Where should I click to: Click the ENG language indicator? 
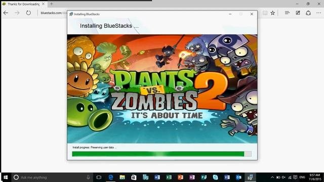(302, 177)
